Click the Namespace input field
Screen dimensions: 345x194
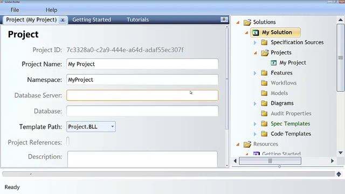[142, 80]
